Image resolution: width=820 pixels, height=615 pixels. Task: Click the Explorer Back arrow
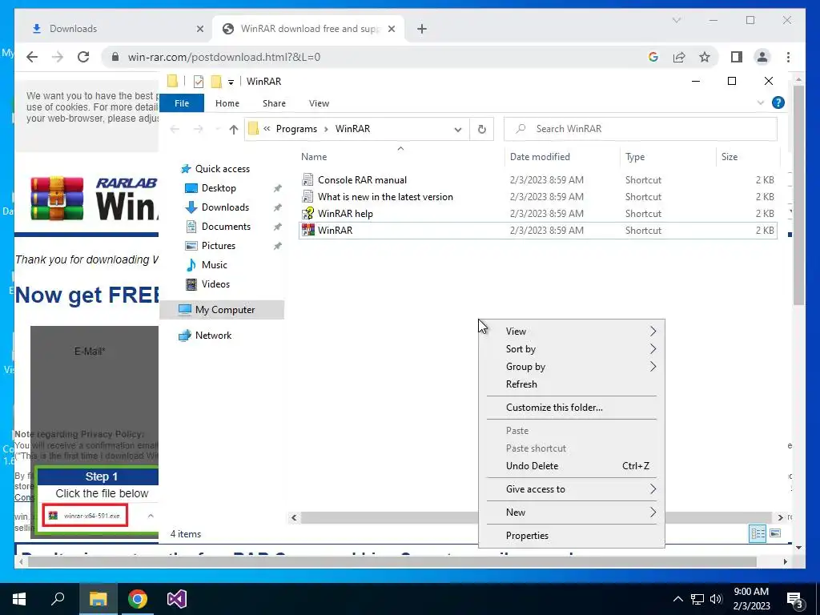click(x=175, y=129)
